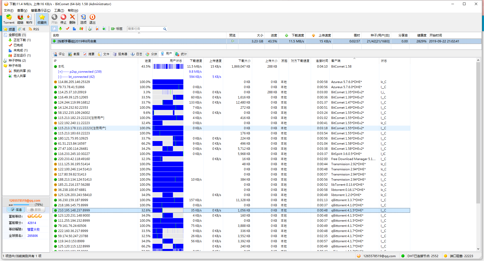Collapse the bt_connected (42) peer group
Image resolution: width=484 pixels, height=261 pixels.
[x=60, y=77]
